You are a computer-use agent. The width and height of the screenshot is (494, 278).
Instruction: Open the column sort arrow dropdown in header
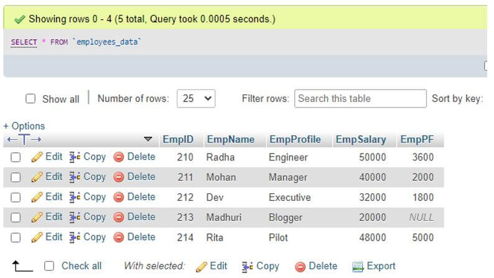148,139
